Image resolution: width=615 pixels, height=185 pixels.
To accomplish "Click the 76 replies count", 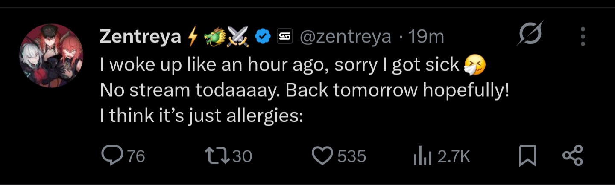I will pyautogui.click(x=137, y=157).
